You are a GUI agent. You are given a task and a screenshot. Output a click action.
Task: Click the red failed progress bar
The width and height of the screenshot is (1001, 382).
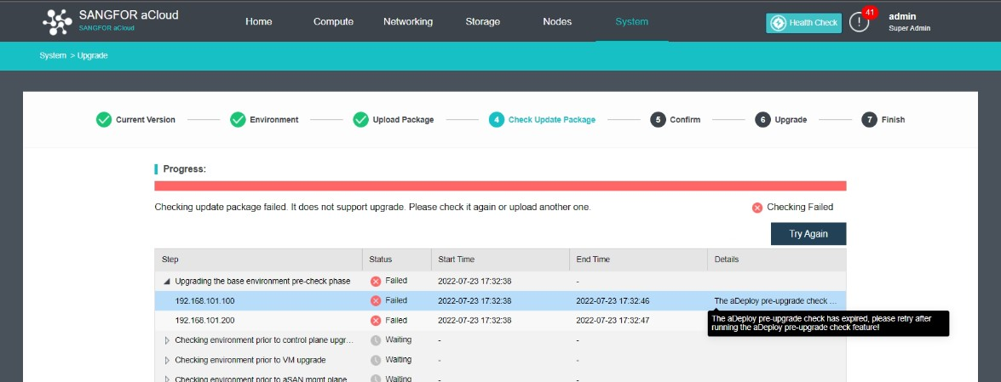tap(500, 185)
